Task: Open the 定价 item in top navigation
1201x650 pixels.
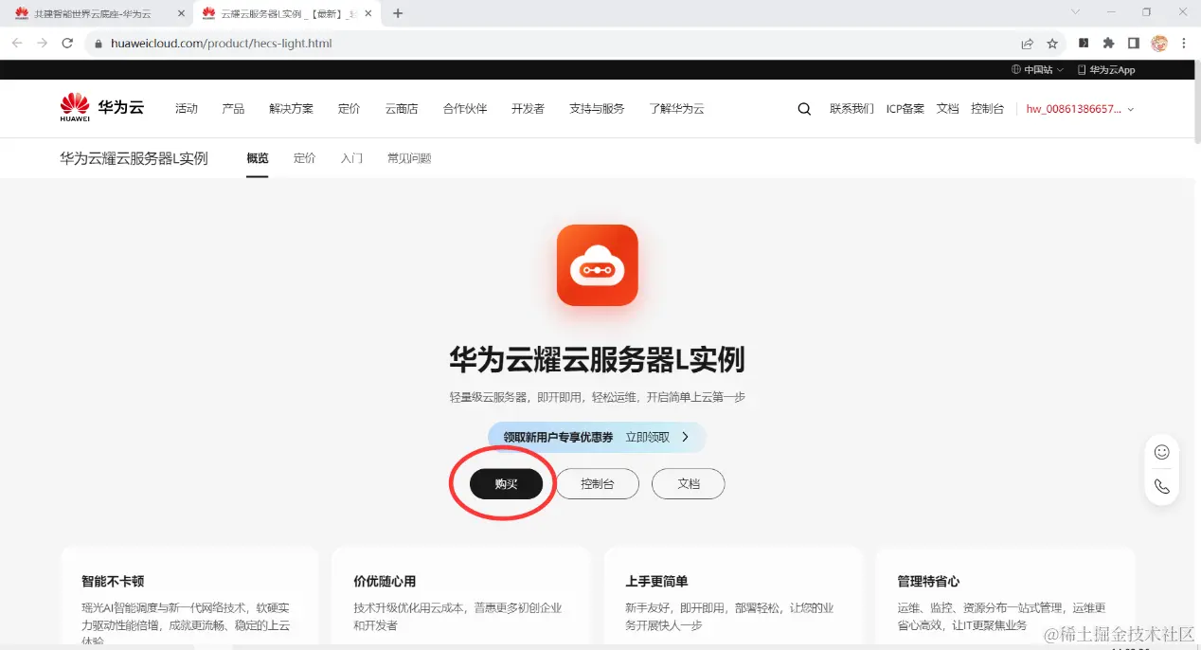Action: pos(350,109)
